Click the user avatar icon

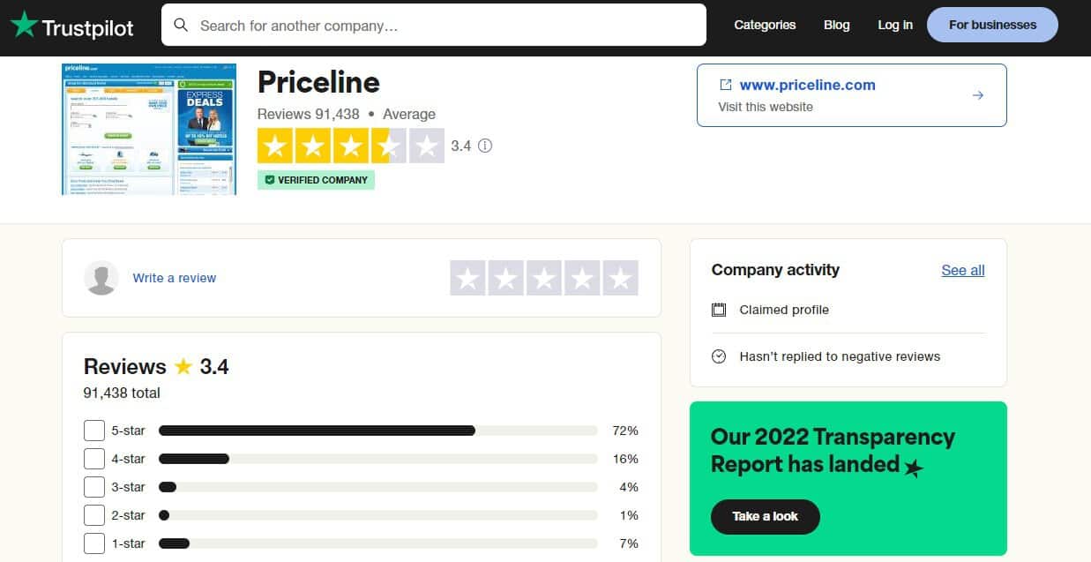[x=101, y=278]
